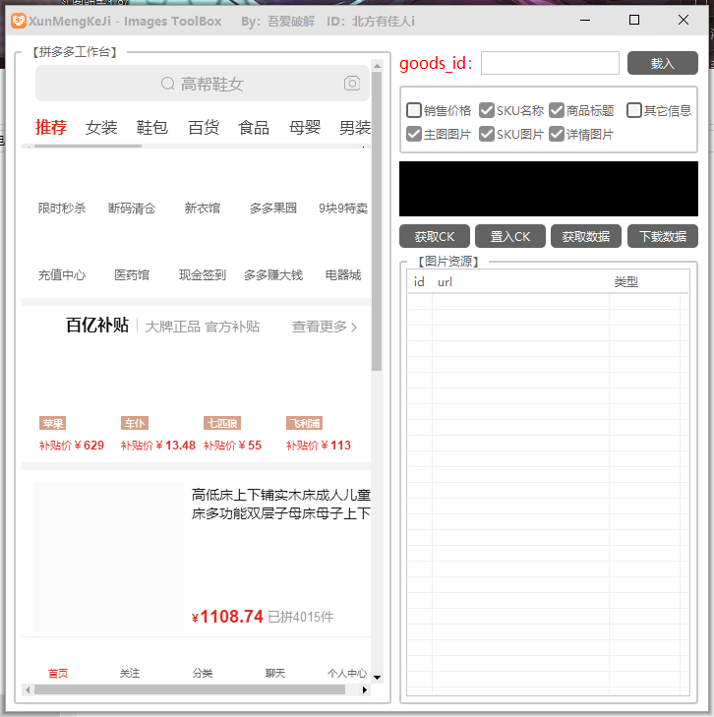Screen dimensions: 714x717
Task: Switch to the 女装 category tab
Action: tap(101, 127)
